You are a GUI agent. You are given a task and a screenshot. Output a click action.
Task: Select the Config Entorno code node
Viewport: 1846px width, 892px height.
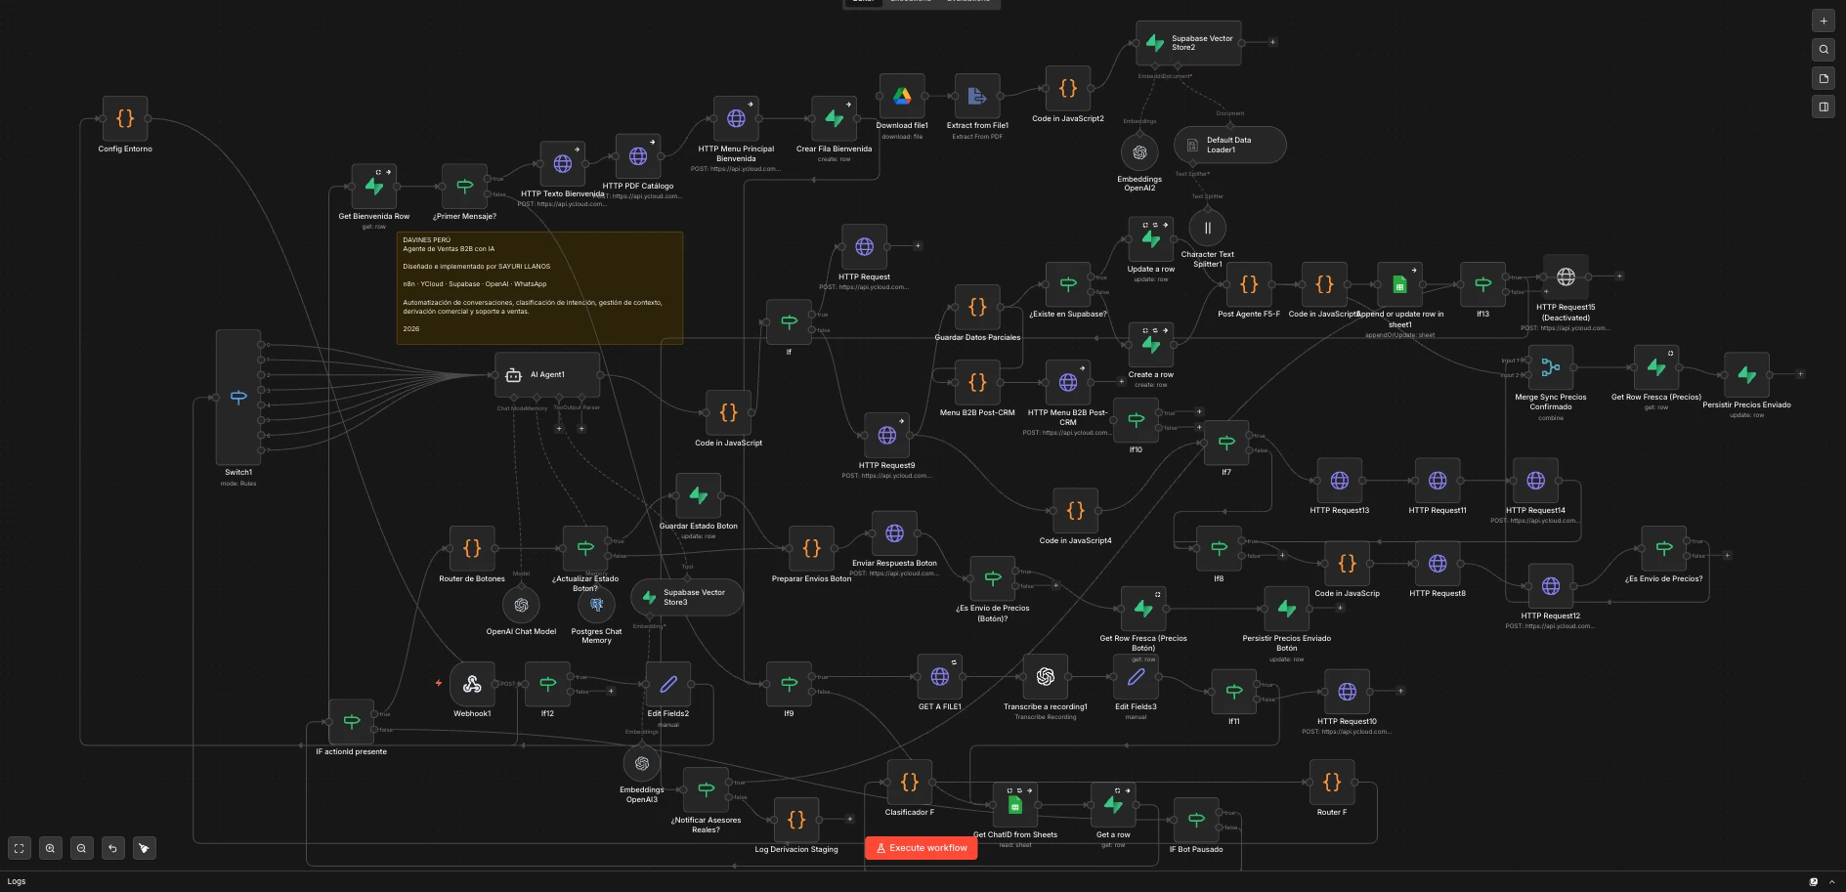(125, 118)
